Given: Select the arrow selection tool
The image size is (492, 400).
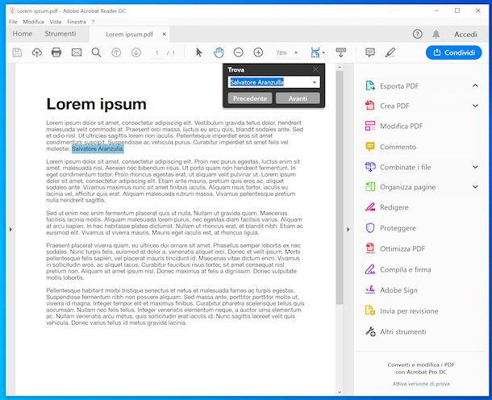Looking at the screenshot, I should (x=199, y=52).
